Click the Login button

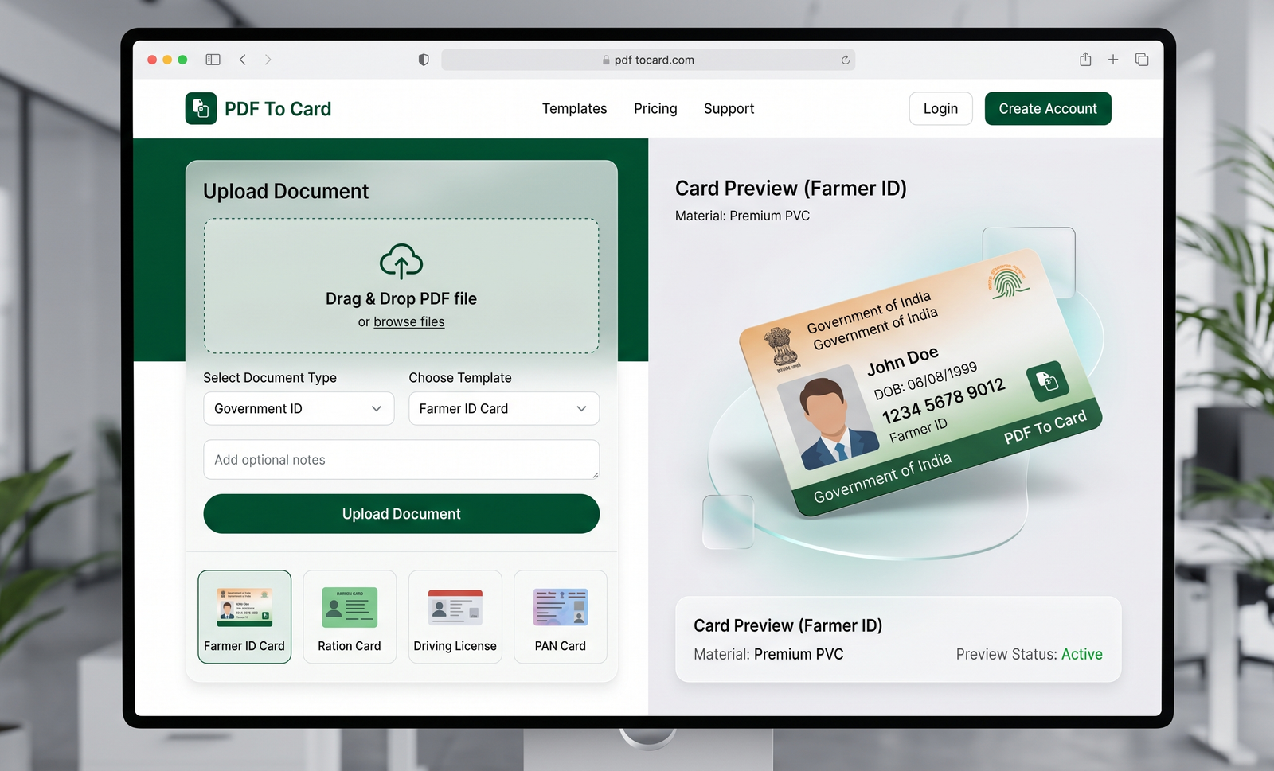[x=941, y=108]
